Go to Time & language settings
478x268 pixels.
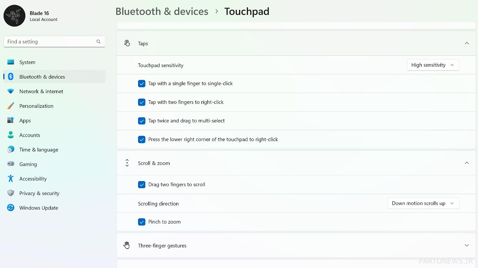click(x=39, y=150)
